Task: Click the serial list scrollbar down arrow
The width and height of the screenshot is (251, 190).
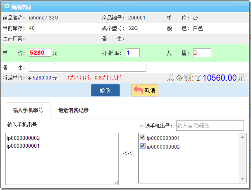Action: click(243, 179)
